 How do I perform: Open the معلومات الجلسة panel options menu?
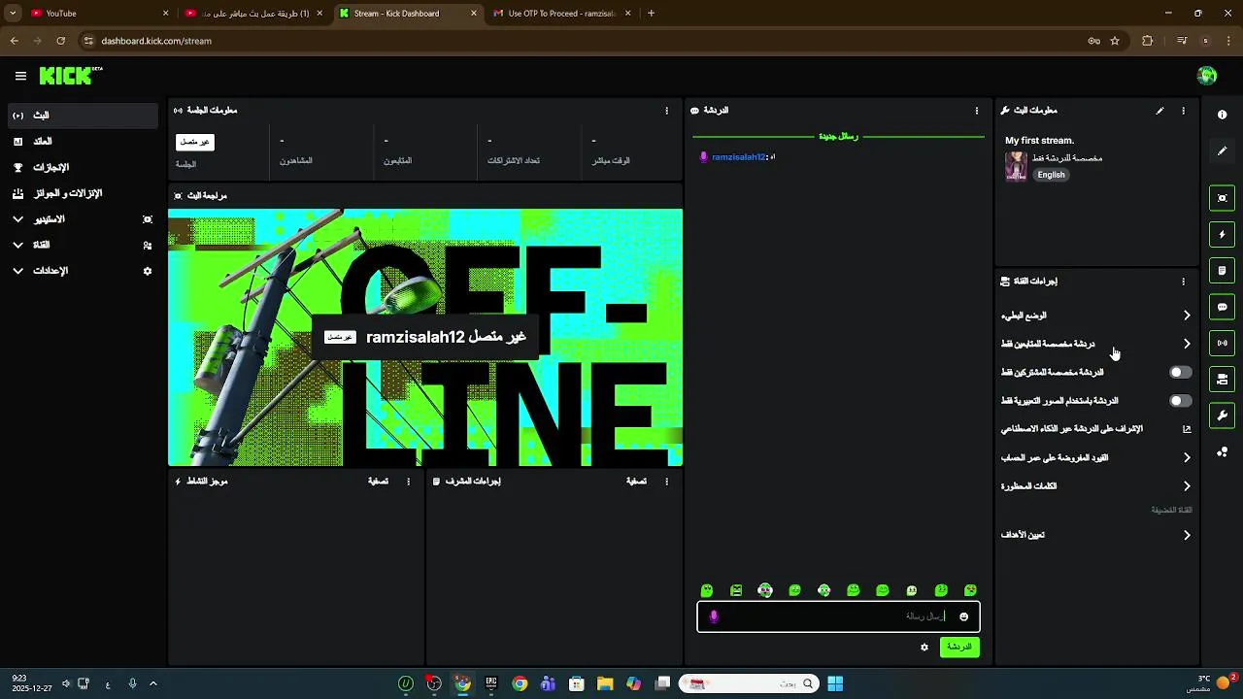point(666,111)
